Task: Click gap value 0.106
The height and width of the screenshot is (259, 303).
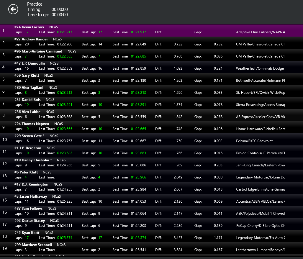Action: 218,129
